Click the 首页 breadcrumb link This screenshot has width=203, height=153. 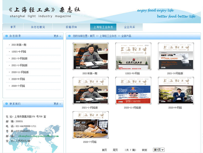[92, 36]
